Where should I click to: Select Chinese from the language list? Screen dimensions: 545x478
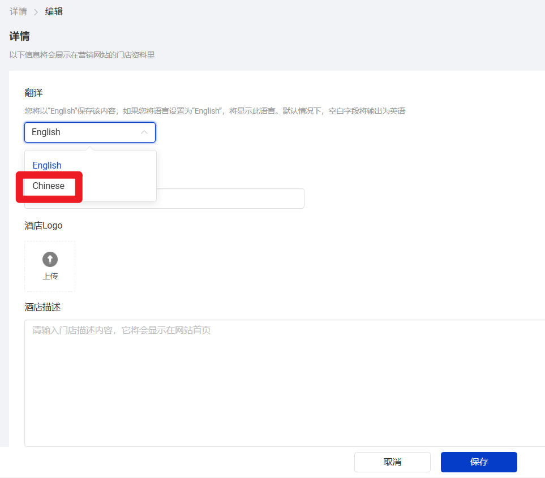click(49, 186)
